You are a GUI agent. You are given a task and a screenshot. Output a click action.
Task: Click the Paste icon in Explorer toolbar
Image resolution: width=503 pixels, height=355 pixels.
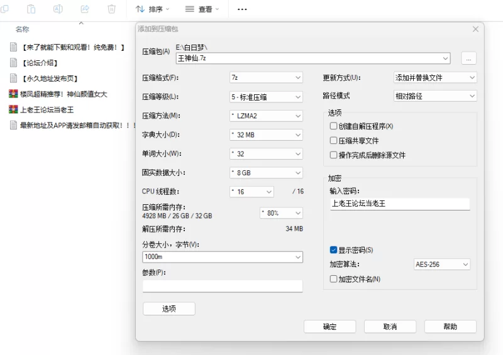pos(31,9)
